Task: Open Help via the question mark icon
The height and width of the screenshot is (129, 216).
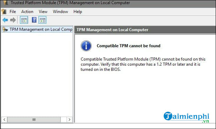Action: coord(34,20)
